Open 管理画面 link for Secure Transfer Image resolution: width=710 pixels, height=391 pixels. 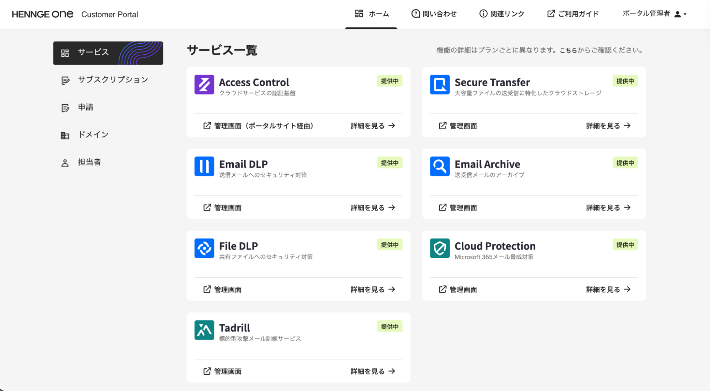[x=458, y=126]
